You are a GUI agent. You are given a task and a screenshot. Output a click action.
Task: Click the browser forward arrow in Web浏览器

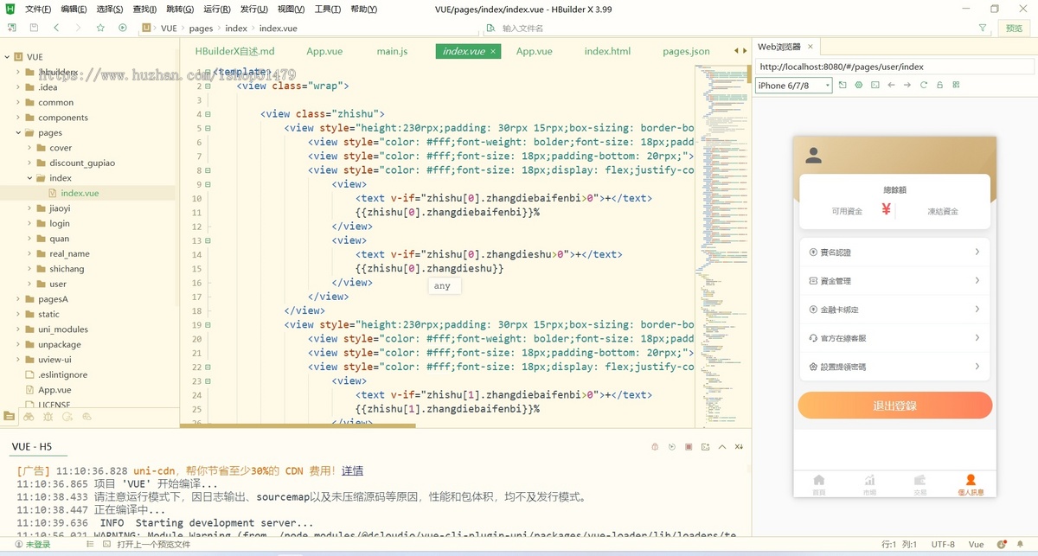907,85
